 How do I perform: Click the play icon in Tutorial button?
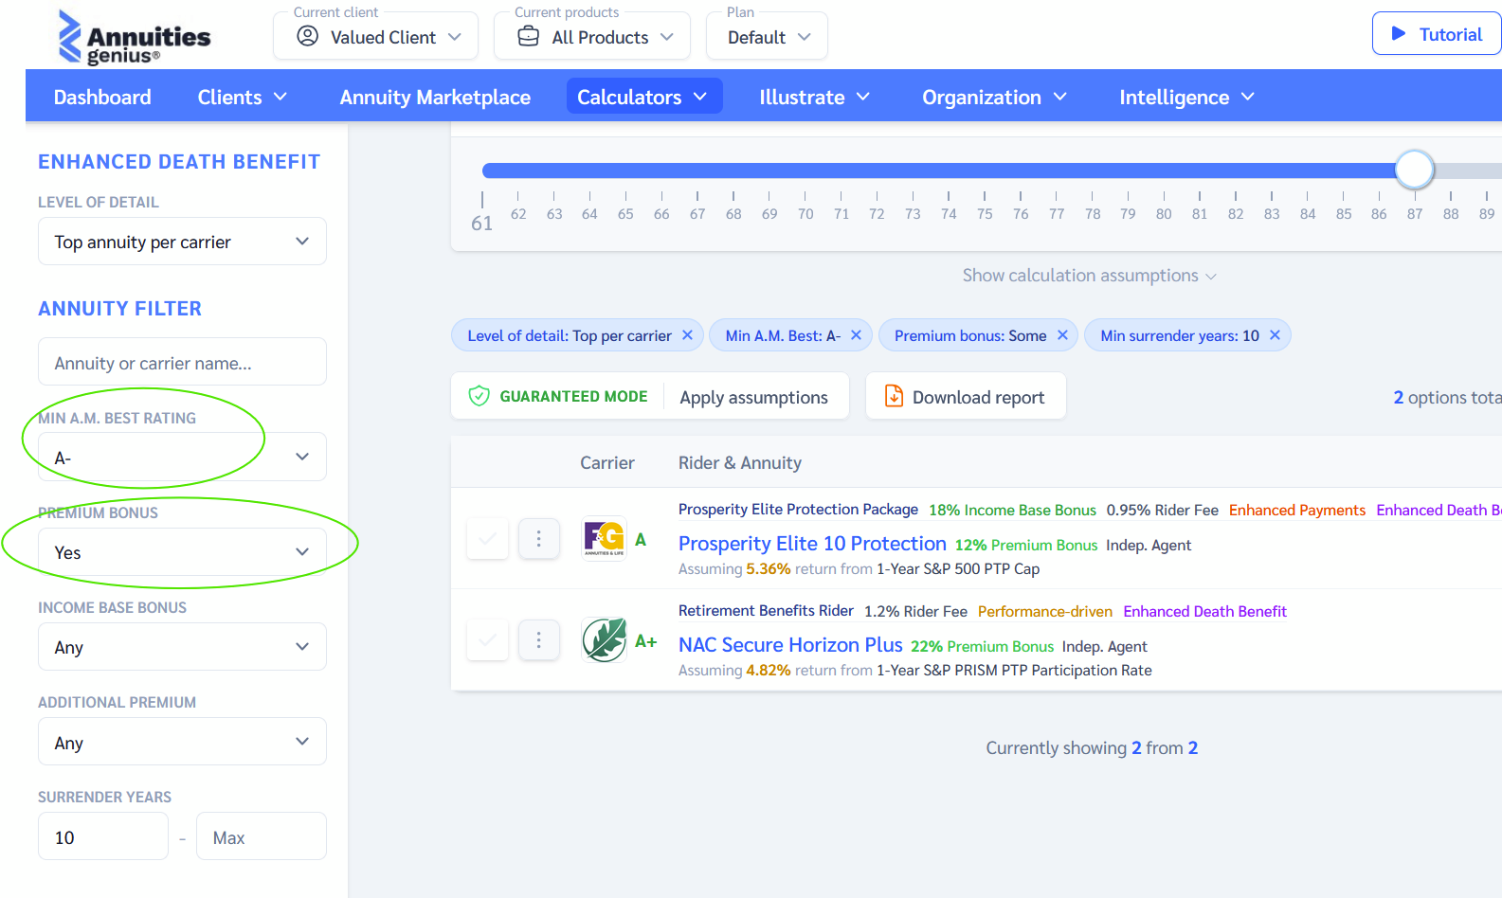click(1398, 34)
